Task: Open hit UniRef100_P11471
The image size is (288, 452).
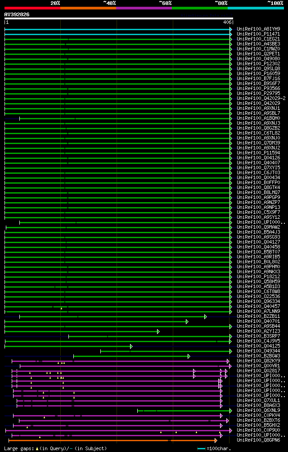Action: (258, 34)
